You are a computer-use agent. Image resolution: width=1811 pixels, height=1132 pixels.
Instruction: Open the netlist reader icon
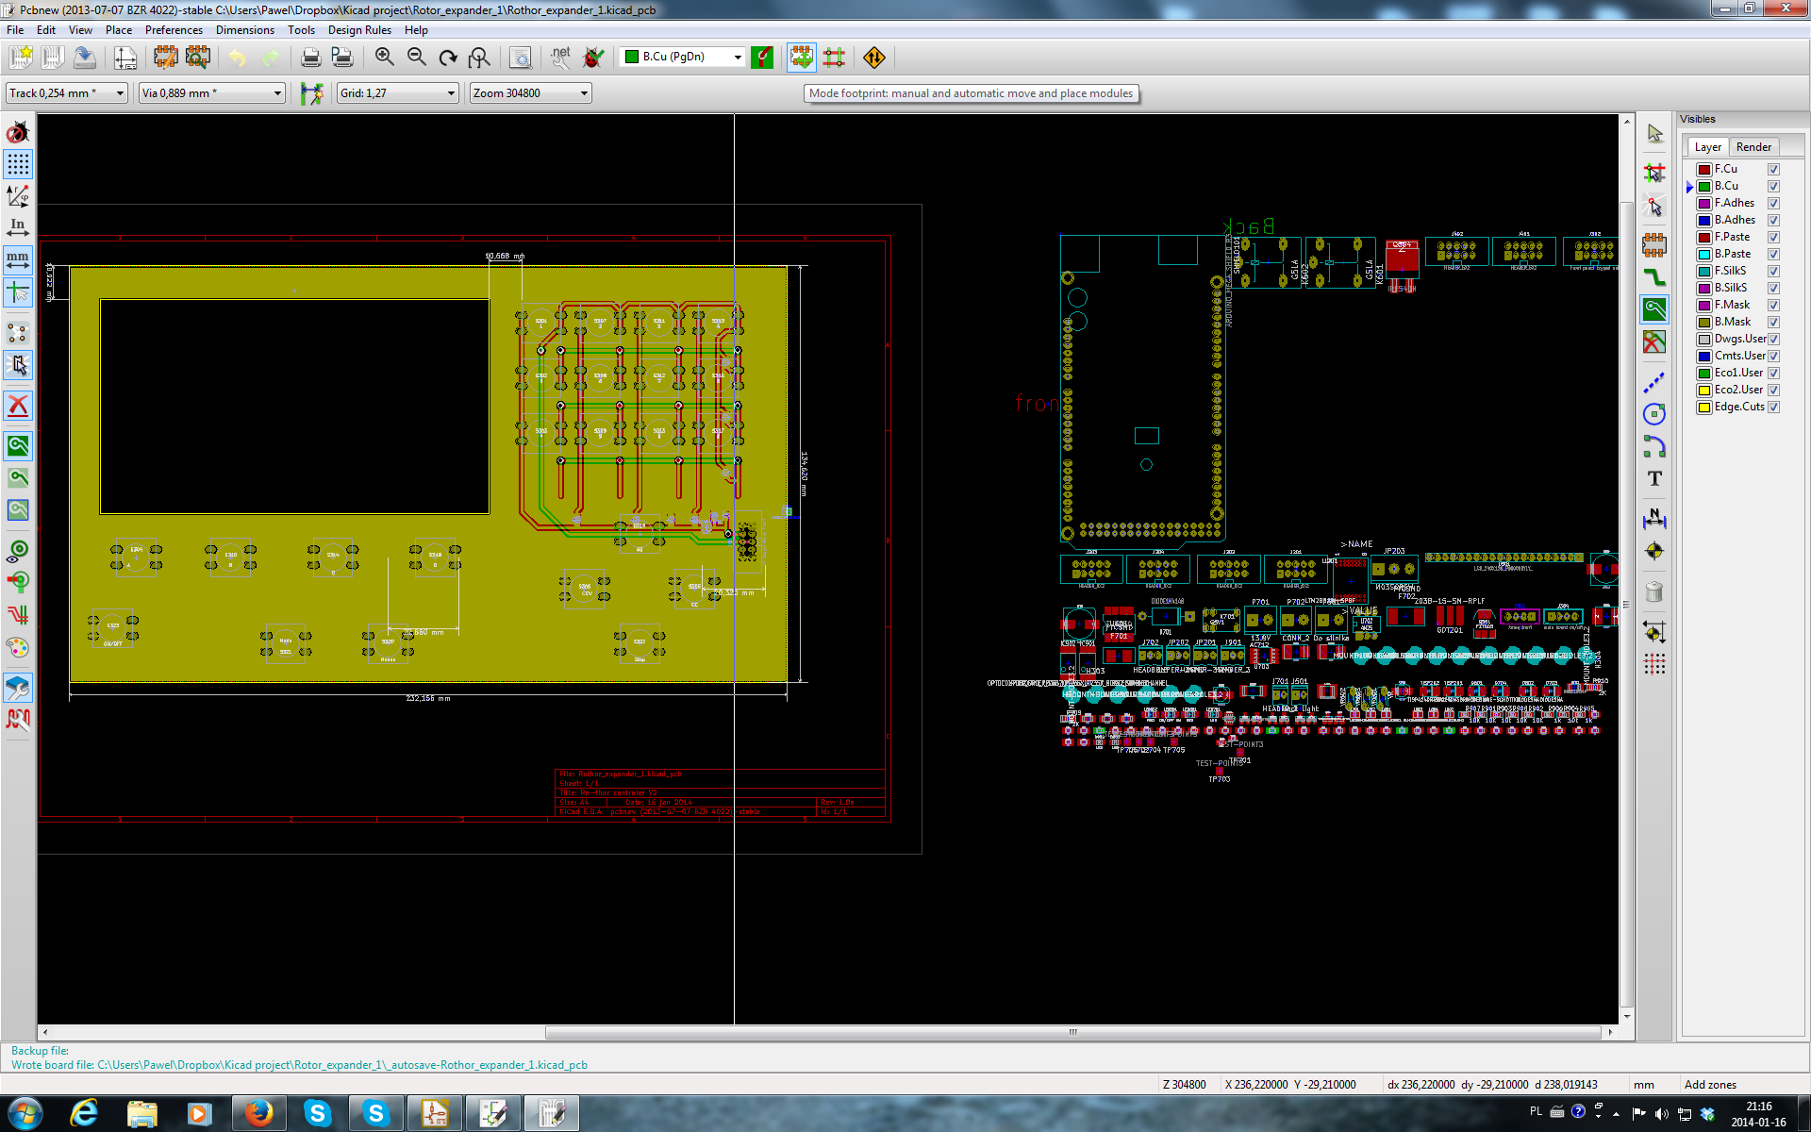click(x=560, y=58)
